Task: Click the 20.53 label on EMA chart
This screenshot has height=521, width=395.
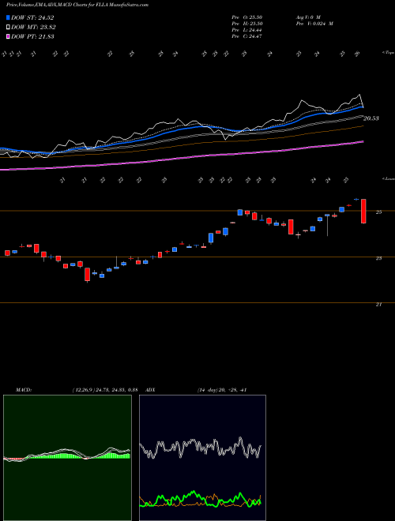Action: [371, 118]
